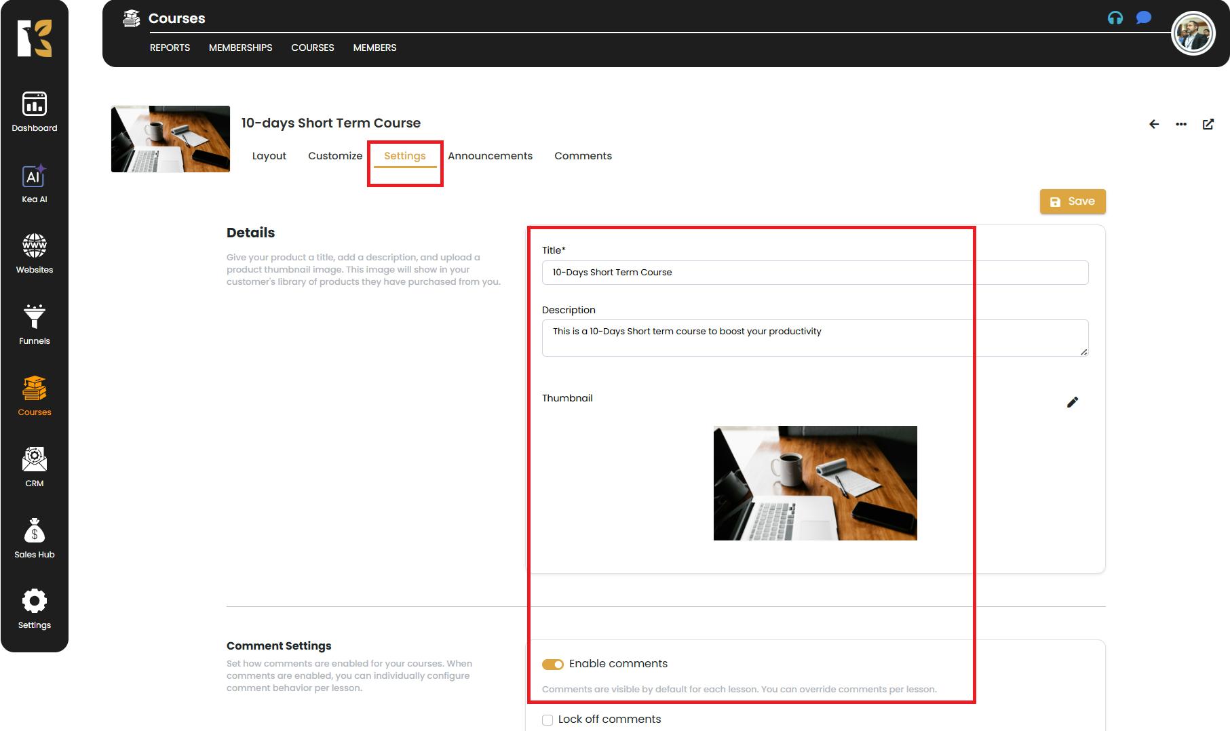The image size is (1230, 731).
Task: Open Kea AI in the sidebar
Action: (x=34, y=184)
